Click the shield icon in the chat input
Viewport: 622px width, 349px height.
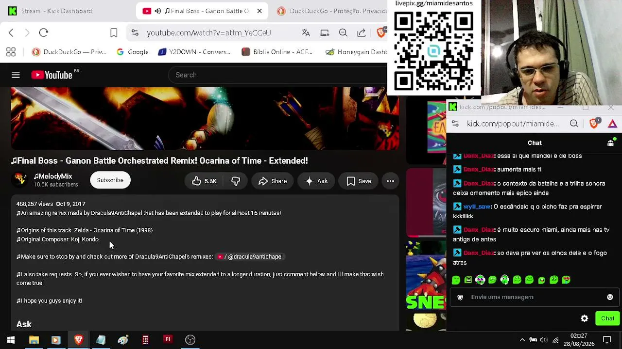(x=460, y=297)
